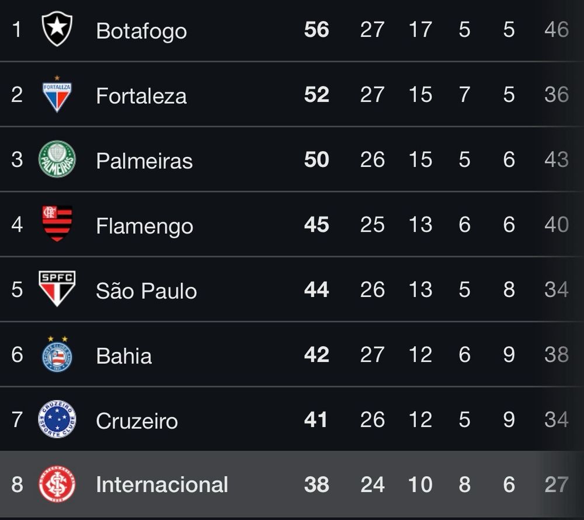The width and height of the screenshot is (584, 520).
Task: Tap the Palmeiras green badge
Action: (x=57, y=159)
